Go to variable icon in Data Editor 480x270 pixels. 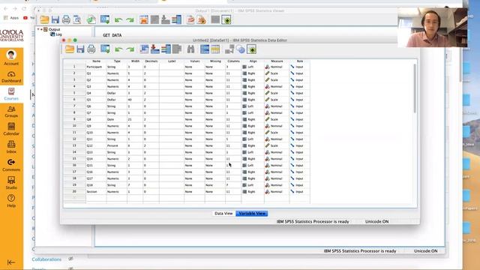click(x=155, y=49)
